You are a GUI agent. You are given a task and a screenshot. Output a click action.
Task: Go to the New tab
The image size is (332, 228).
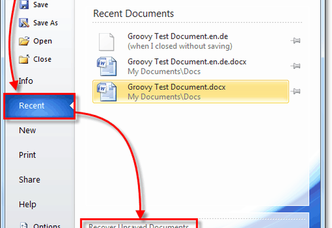point(27,130)
